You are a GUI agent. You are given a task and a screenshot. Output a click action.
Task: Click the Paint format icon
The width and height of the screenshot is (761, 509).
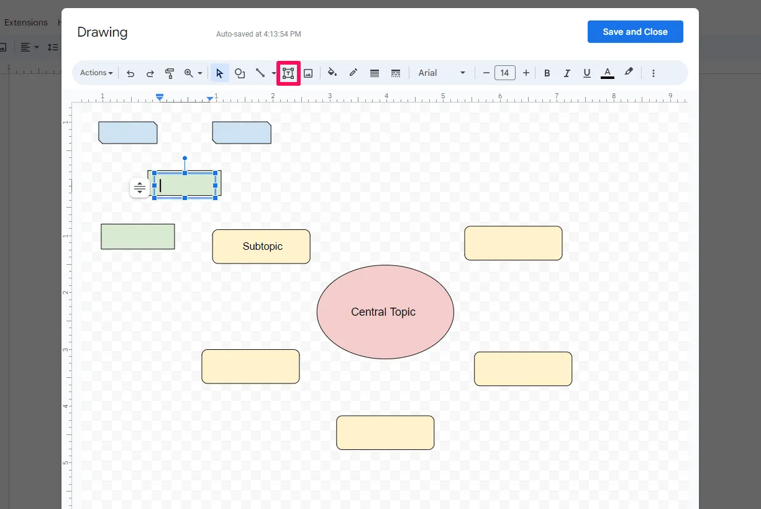170,73
